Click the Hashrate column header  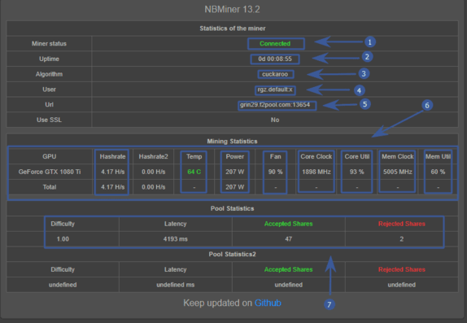click(112, 156)
